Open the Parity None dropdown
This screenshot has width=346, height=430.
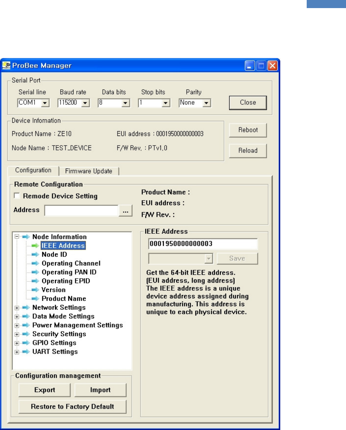point(206,103)
